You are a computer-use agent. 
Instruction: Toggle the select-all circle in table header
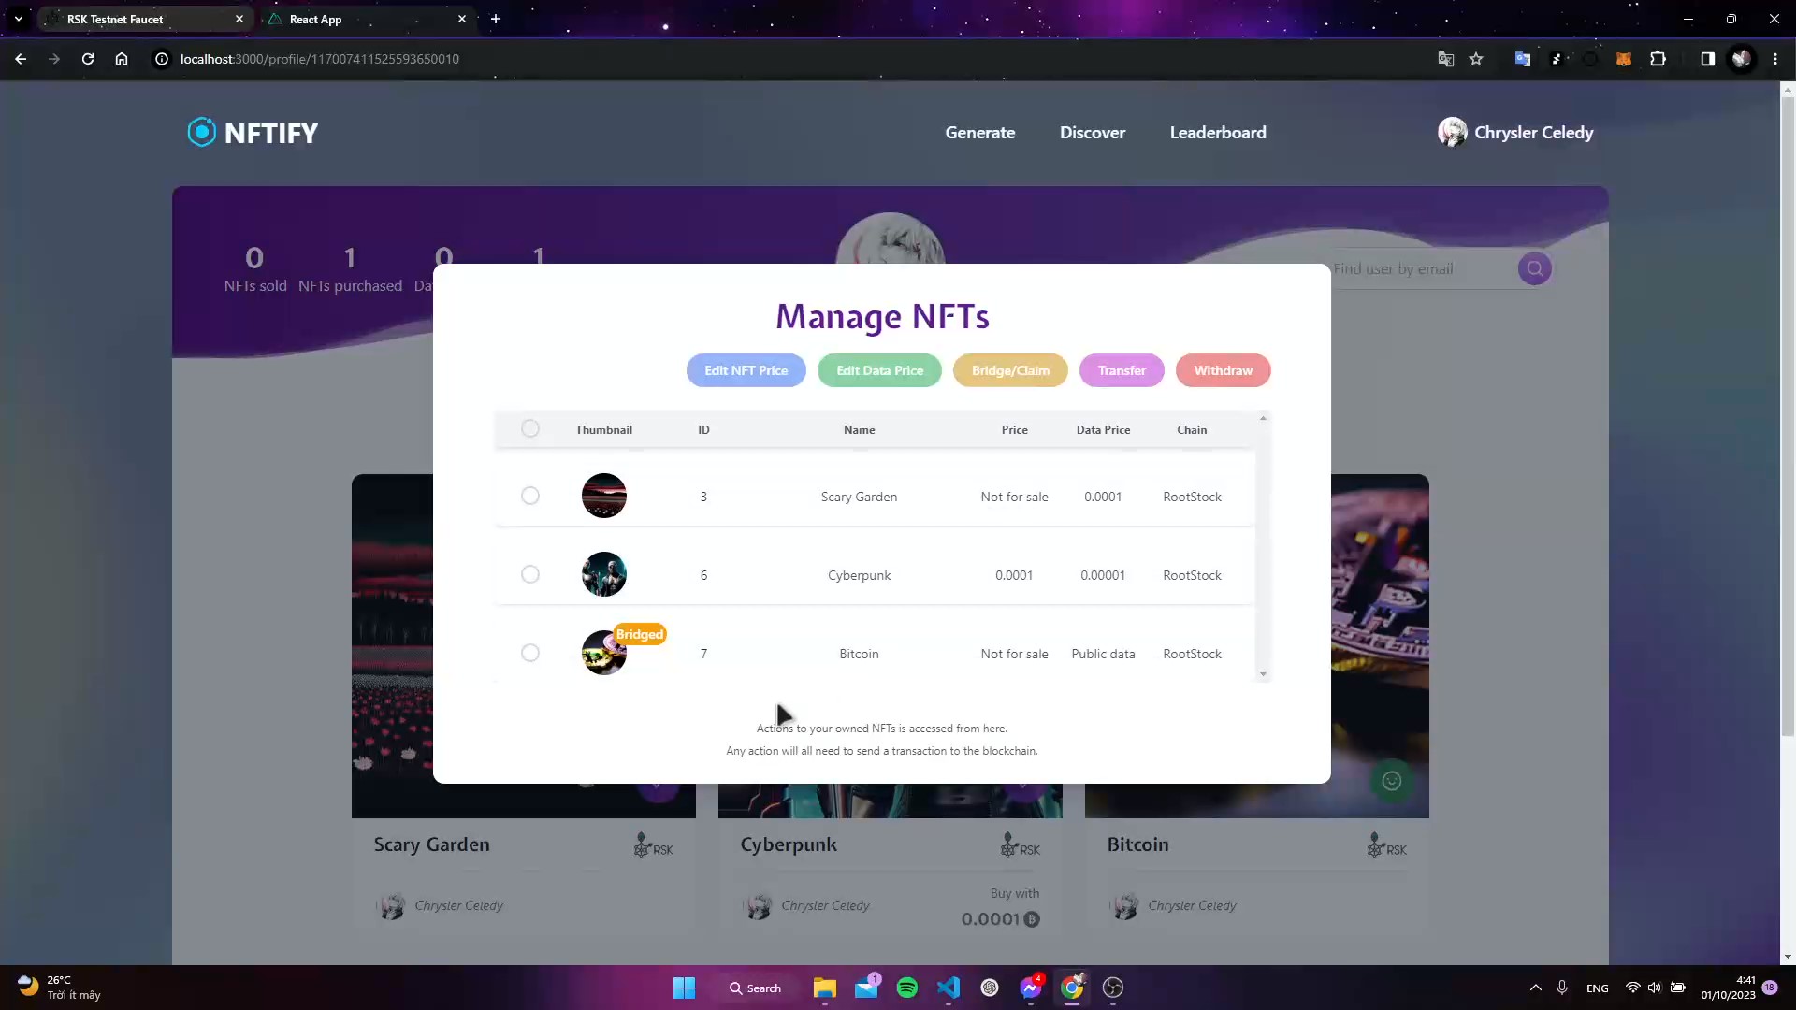[x=530, y=428]
